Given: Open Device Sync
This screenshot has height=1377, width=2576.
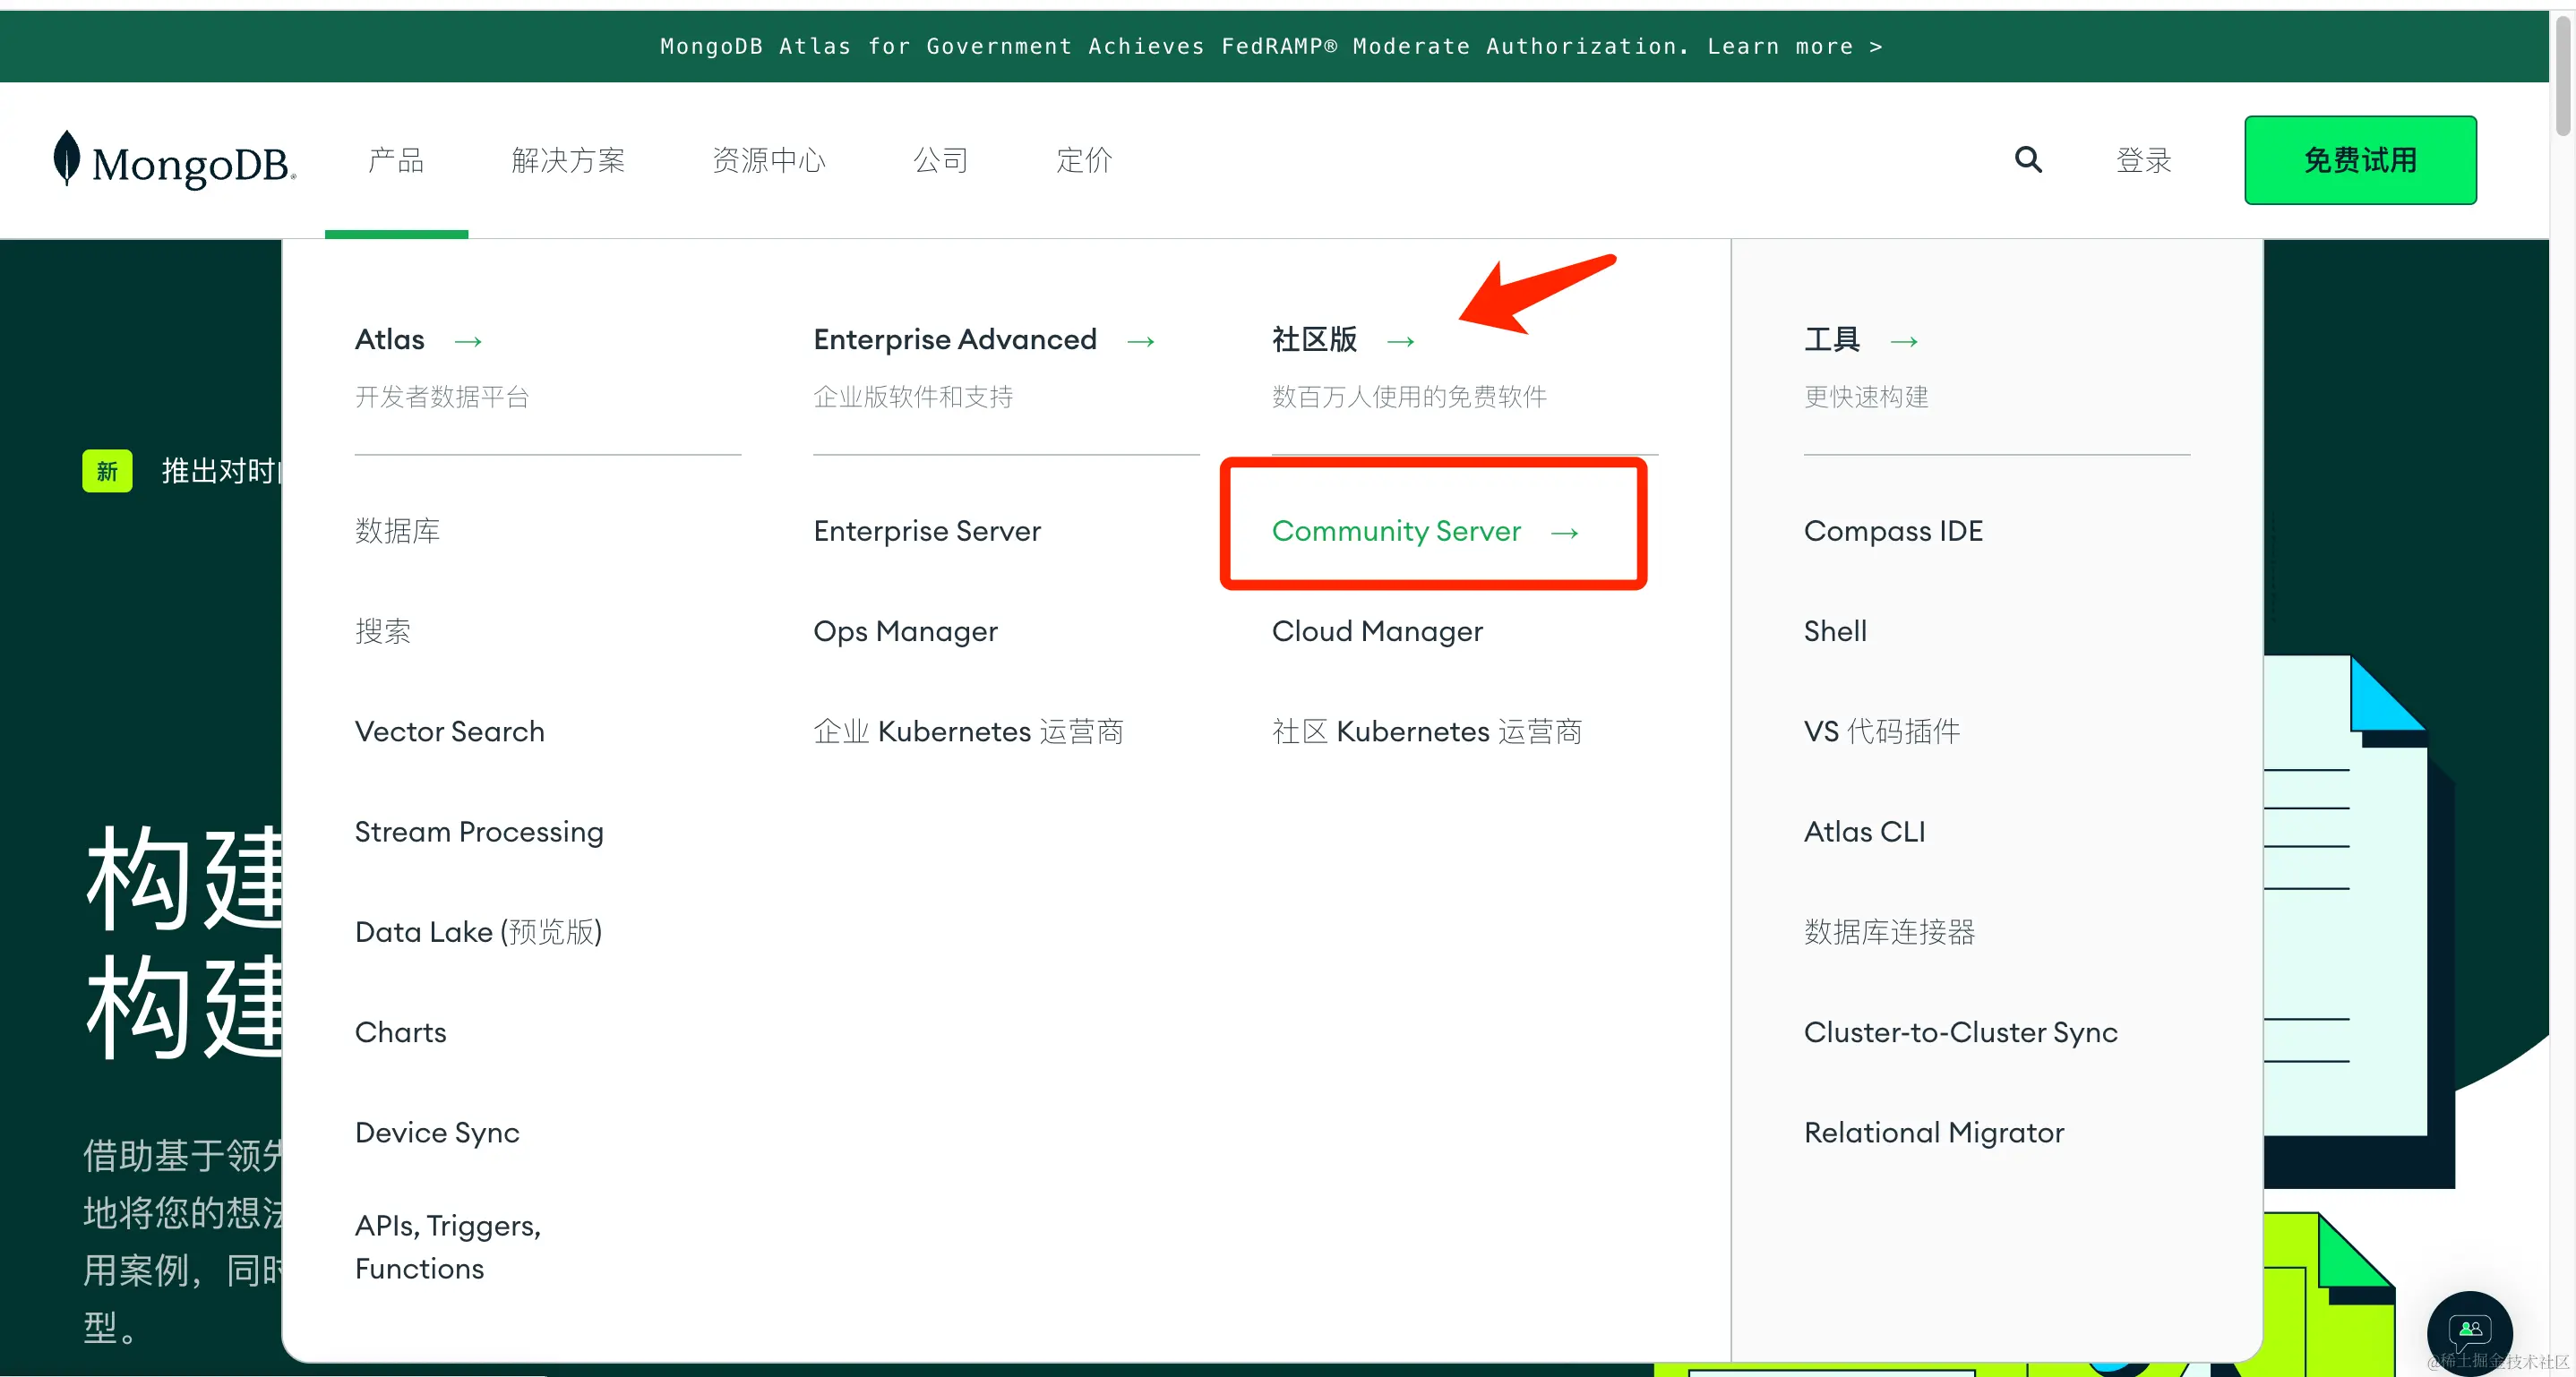Looking at the screenshot, I should coord(437,1133).
